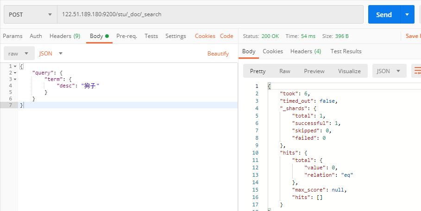Open the POST method dropdown
Viewport: 421px width, 211px height.
[x=31, y=14]
